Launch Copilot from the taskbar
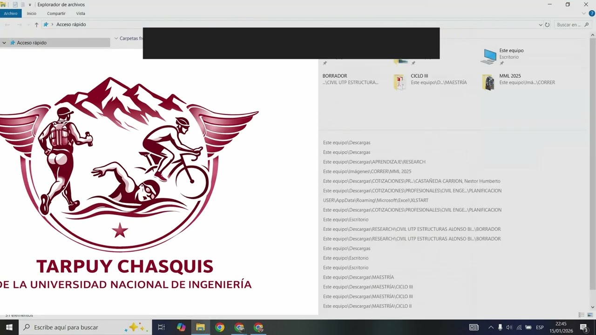 [181, 328]
